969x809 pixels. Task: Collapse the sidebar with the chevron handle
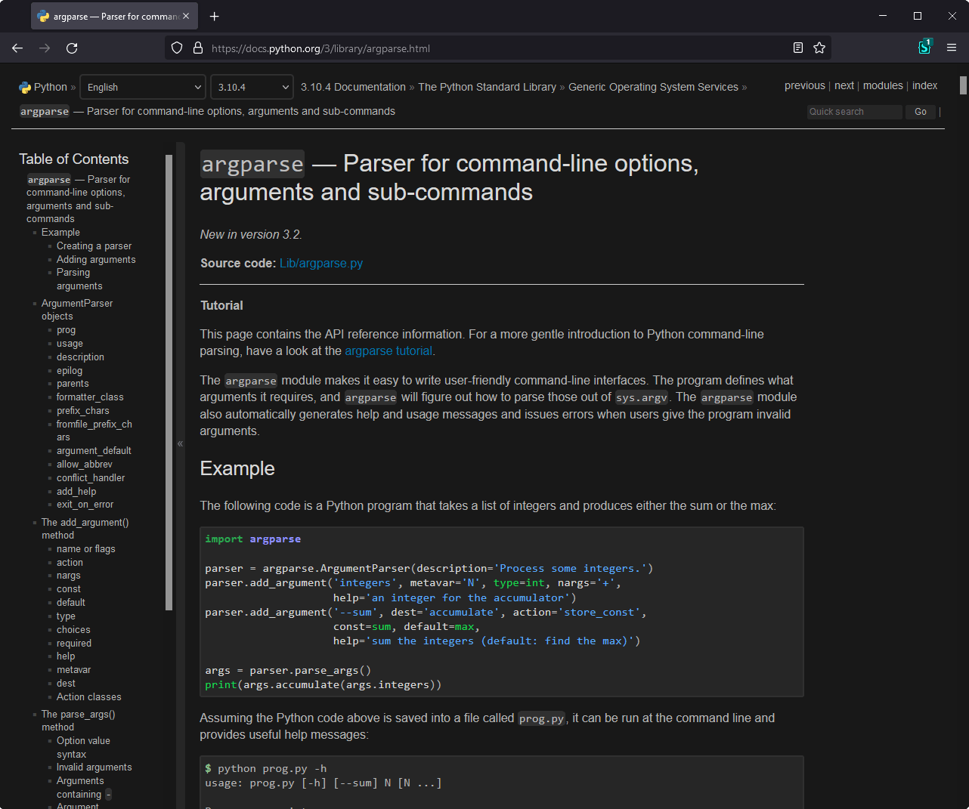180,444
